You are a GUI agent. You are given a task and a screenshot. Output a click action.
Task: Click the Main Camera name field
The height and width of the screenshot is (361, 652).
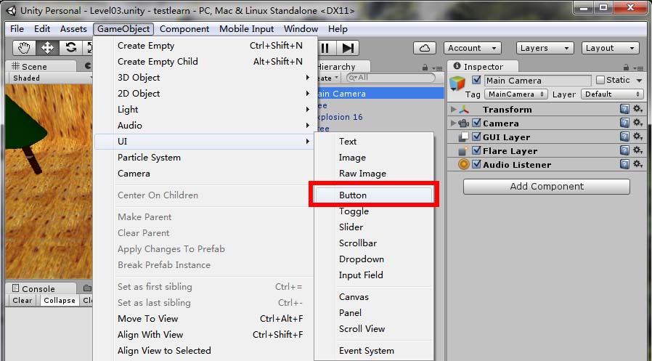(x=537, y=81)
